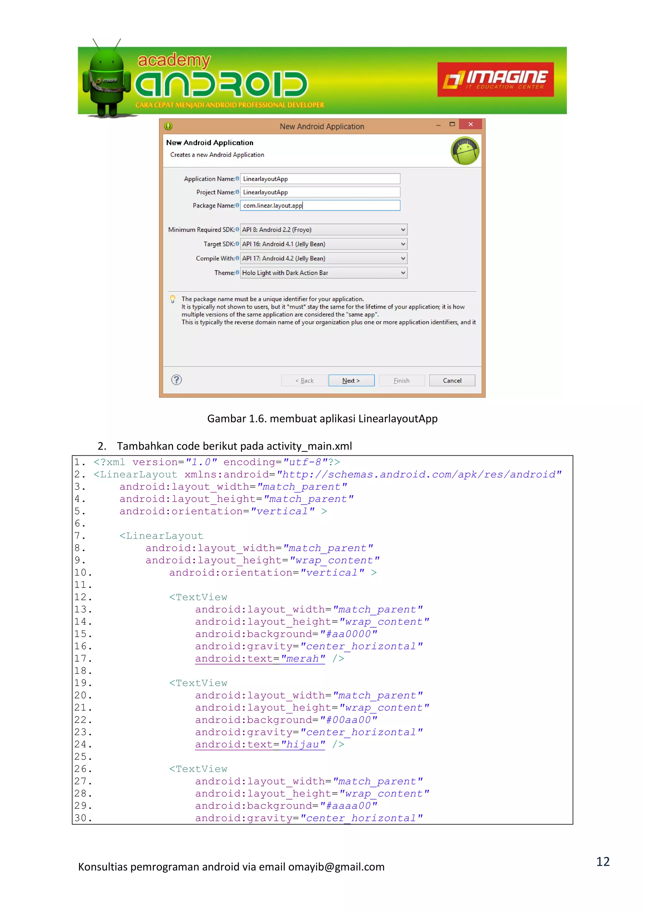645x912 pixels.
Task: Click the info icon beside Application Name
Action: [237, 179]
